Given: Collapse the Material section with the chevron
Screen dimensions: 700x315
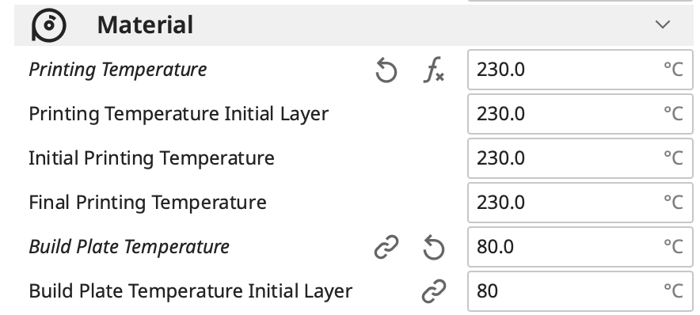Looking at the screenshot, I should (x=663, y=25).
